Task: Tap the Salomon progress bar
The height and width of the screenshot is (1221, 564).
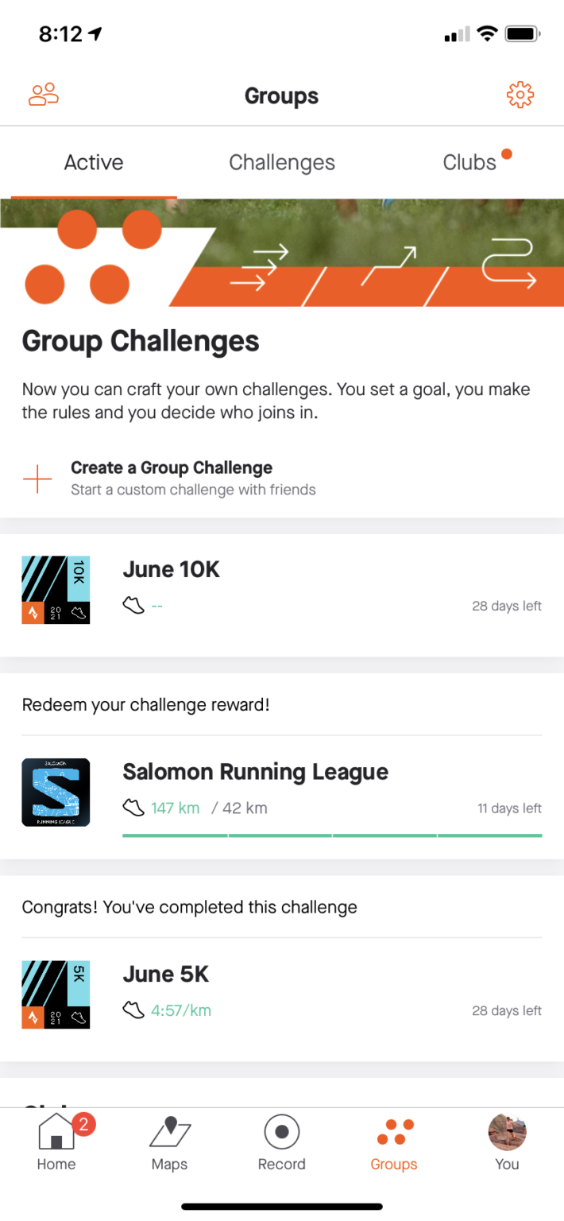Action: (x=332, y=835)
